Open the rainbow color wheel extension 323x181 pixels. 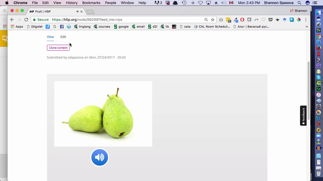(x=299, y=20)
